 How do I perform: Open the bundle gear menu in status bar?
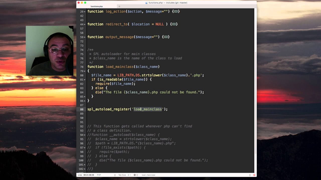[x=136, y=175]
